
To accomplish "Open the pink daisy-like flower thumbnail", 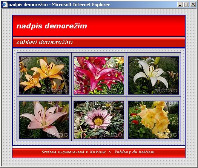I will click(x=99, y=120).
